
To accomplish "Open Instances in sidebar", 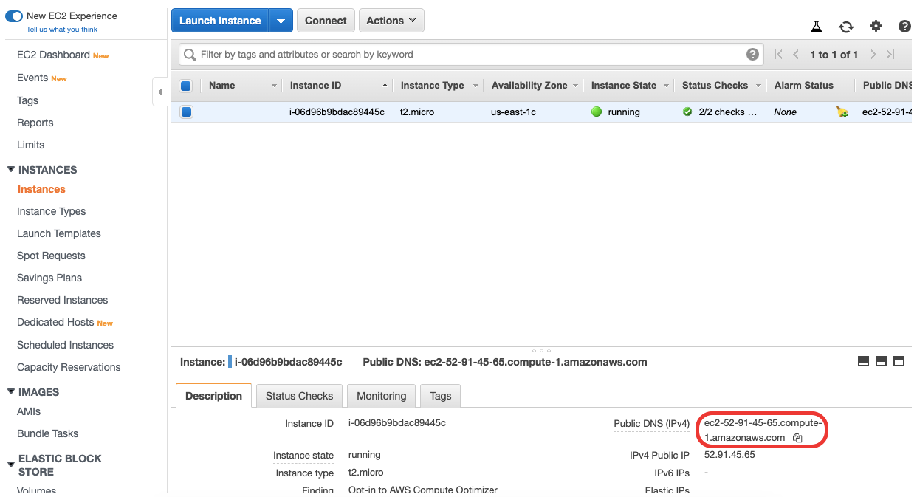I will [x=41, y=189].
